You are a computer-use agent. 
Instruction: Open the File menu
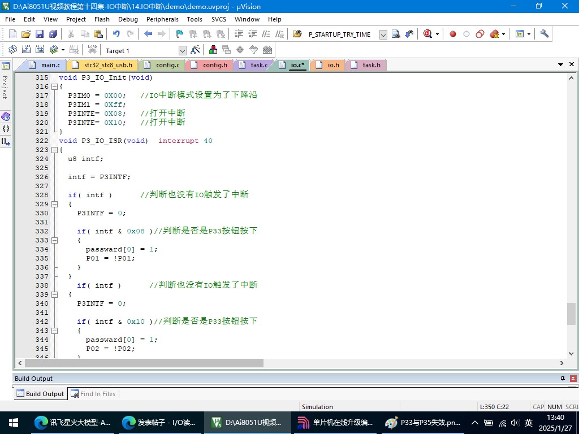tap(10, 19)
